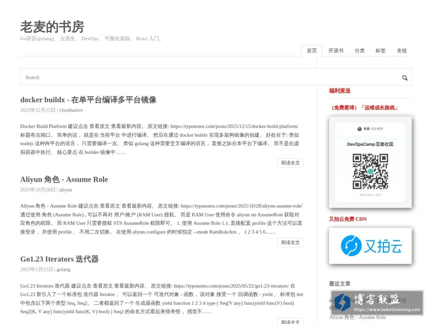Click the 福利派送 sidebar heading

tap(339, 91)
